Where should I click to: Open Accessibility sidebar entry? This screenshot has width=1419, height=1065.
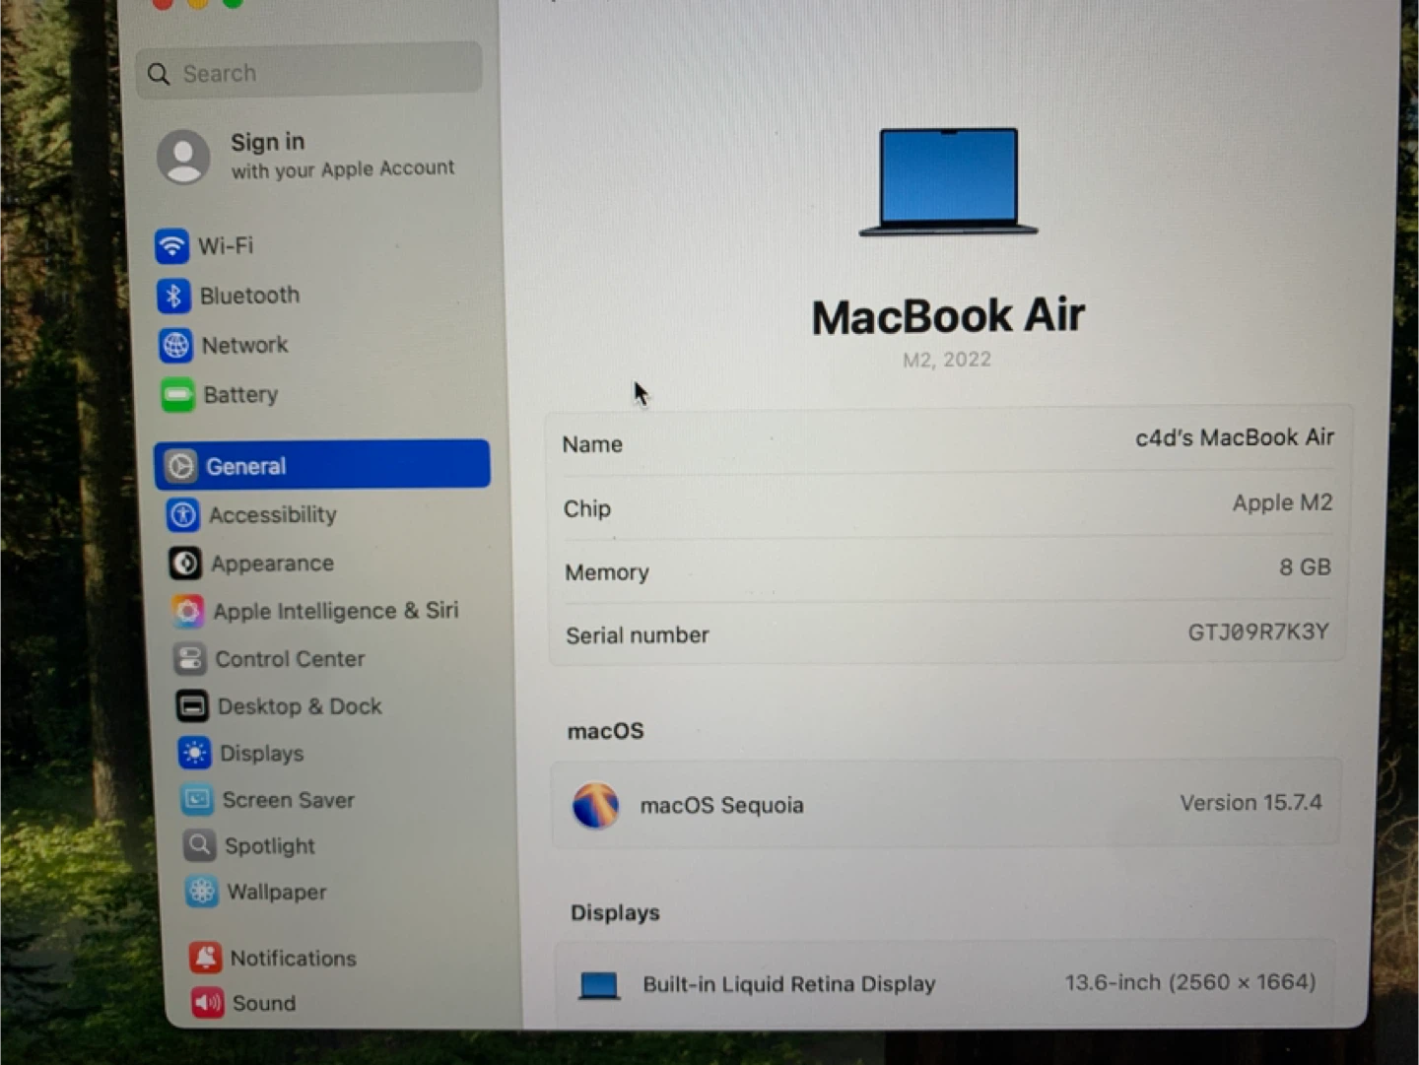[272, 515]
